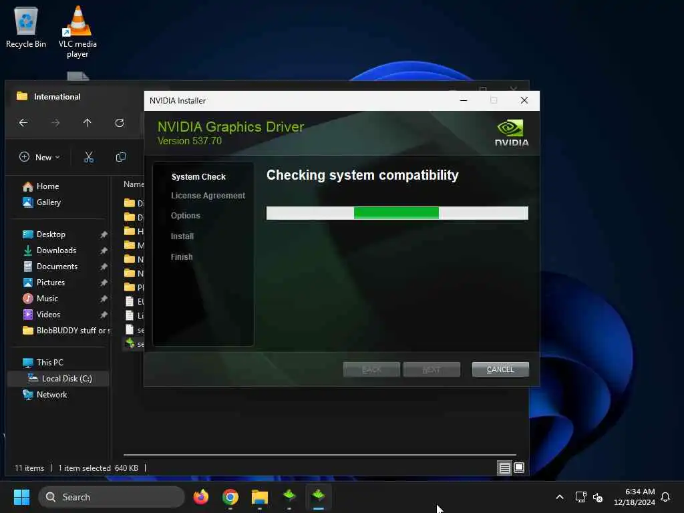This screenshot has height=513, width=684.
Task: Switch to large thumbnails view in Explorer
Action: (519, 468)
